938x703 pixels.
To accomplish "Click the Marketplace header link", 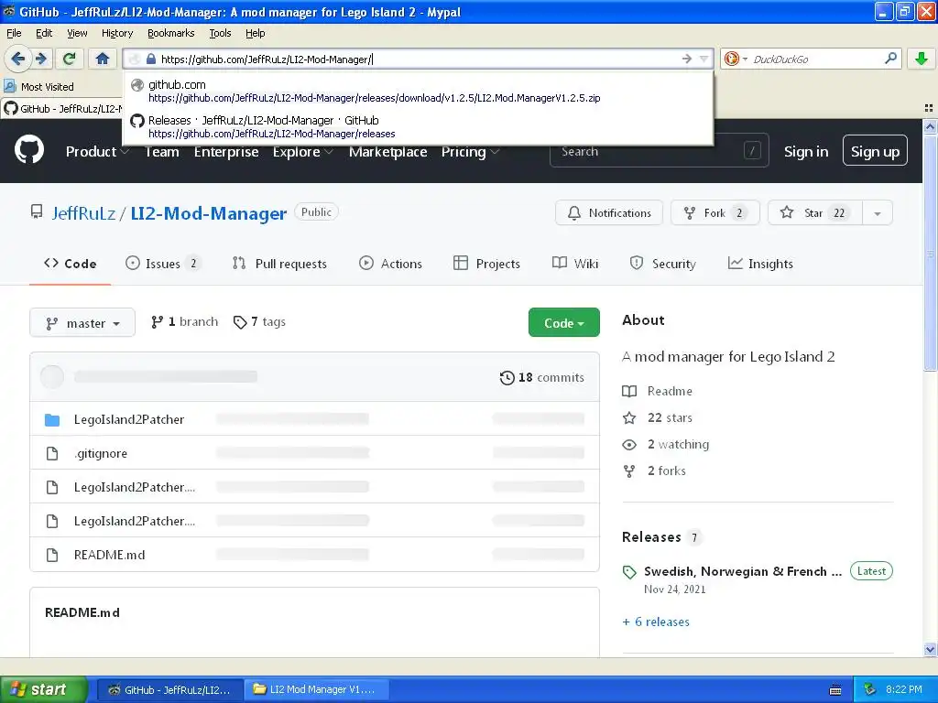I will pyautogui.click(x=387, y=152).
